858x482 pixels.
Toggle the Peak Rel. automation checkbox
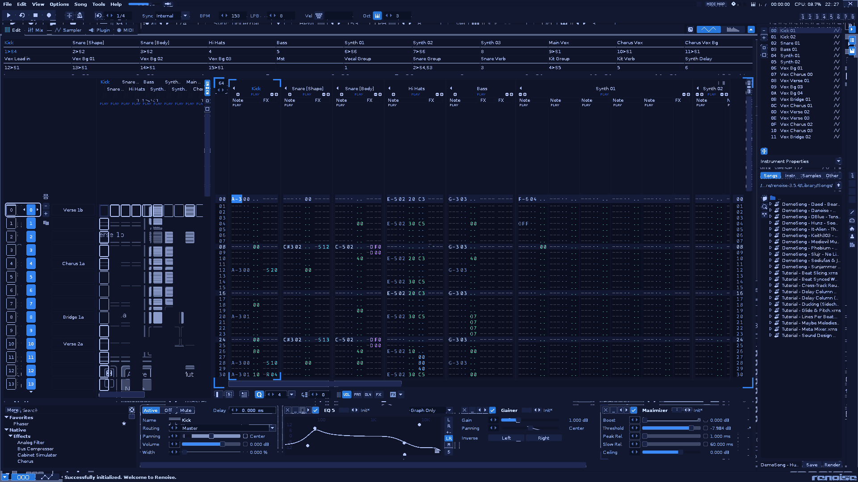click(706, 436)
